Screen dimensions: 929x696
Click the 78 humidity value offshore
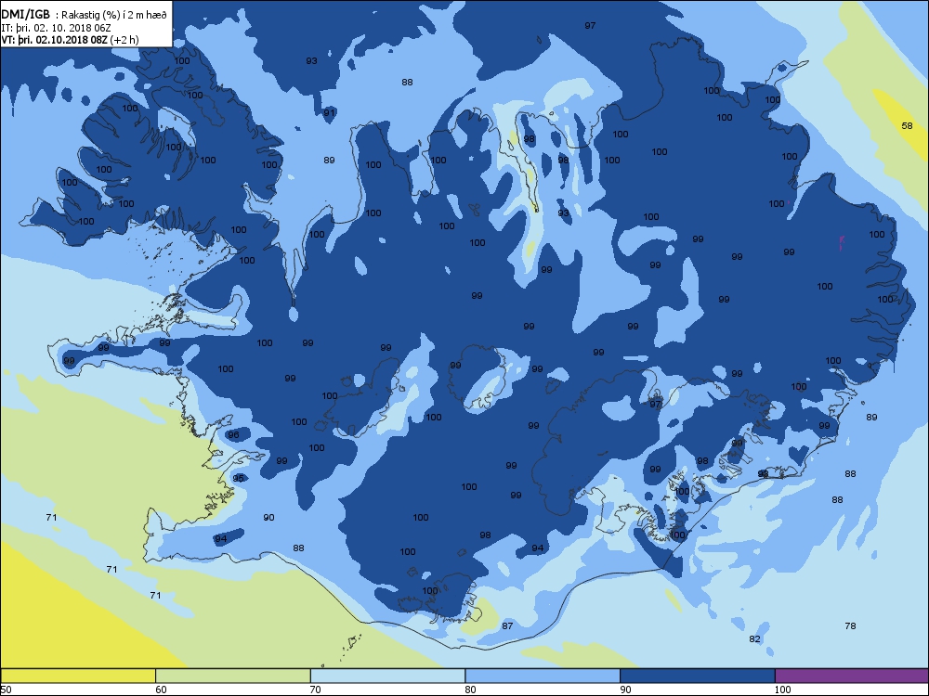coord(850,625)
